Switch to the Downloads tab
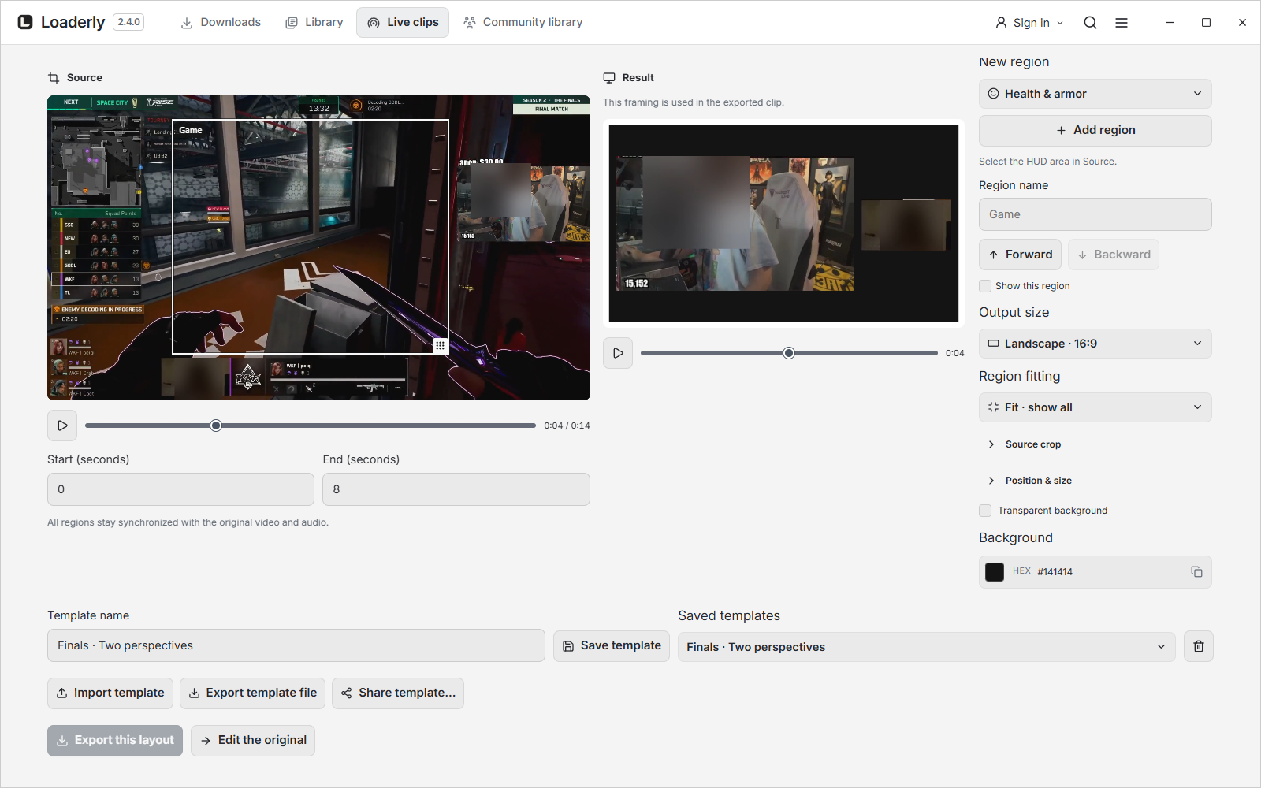1261x788 pixels. 221,23
